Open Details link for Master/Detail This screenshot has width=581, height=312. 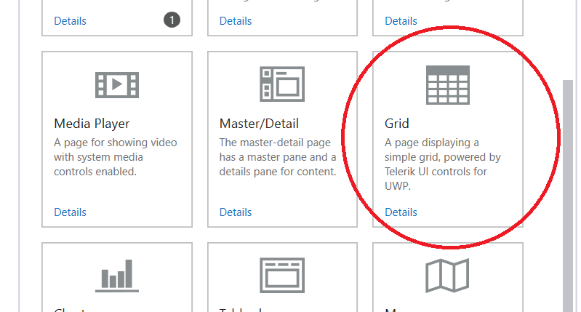[x=236, y=212]
